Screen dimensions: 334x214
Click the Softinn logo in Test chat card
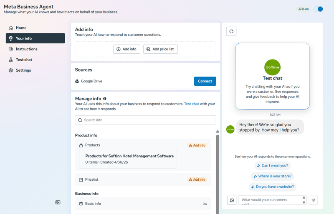click(x=273, y=67)
